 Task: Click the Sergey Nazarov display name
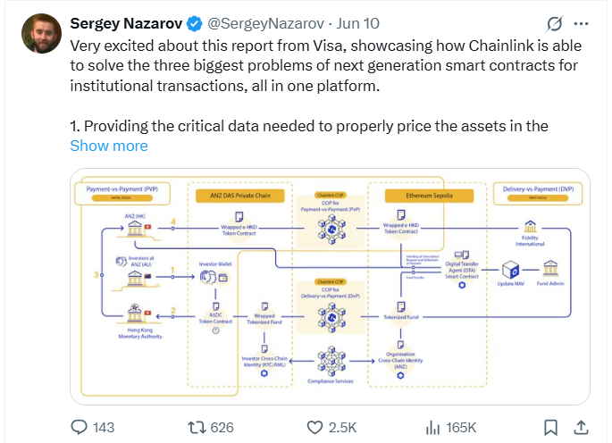pos(126,24)
